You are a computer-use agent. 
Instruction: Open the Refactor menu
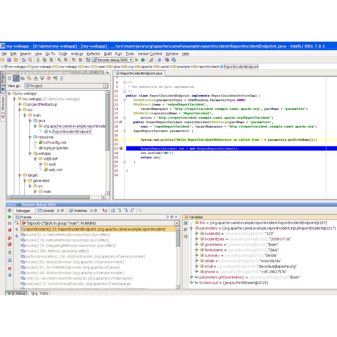tap(93, 54)
